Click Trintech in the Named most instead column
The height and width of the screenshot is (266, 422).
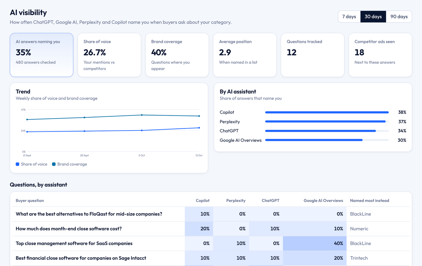pos(359,258)
